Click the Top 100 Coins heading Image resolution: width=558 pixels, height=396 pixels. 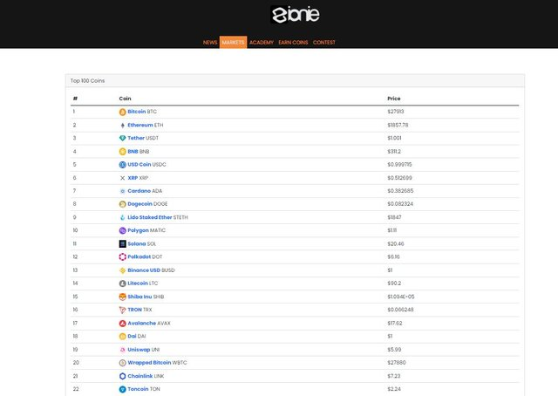click(87, 81)
